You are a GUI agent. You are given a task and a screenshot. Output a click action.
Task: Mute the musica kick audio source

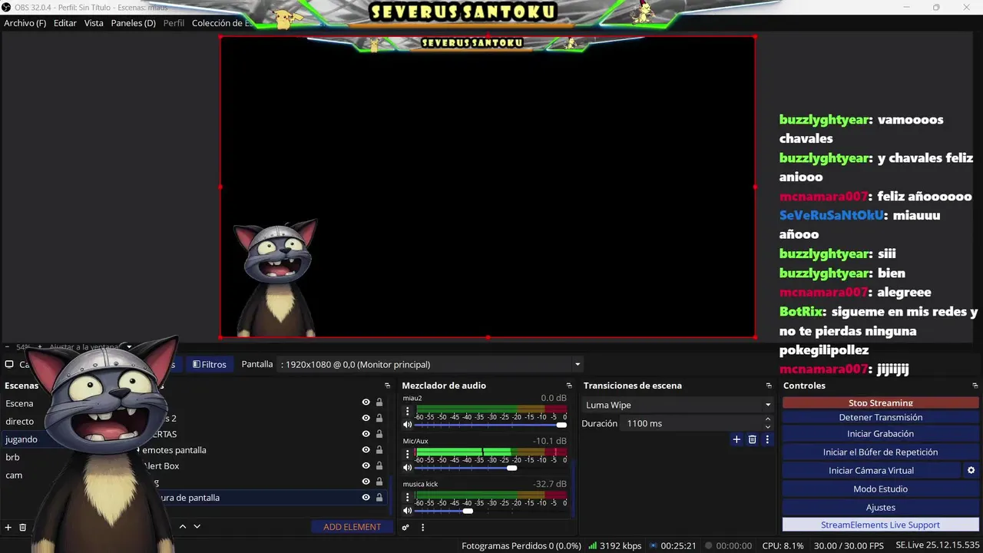[408, 511]
